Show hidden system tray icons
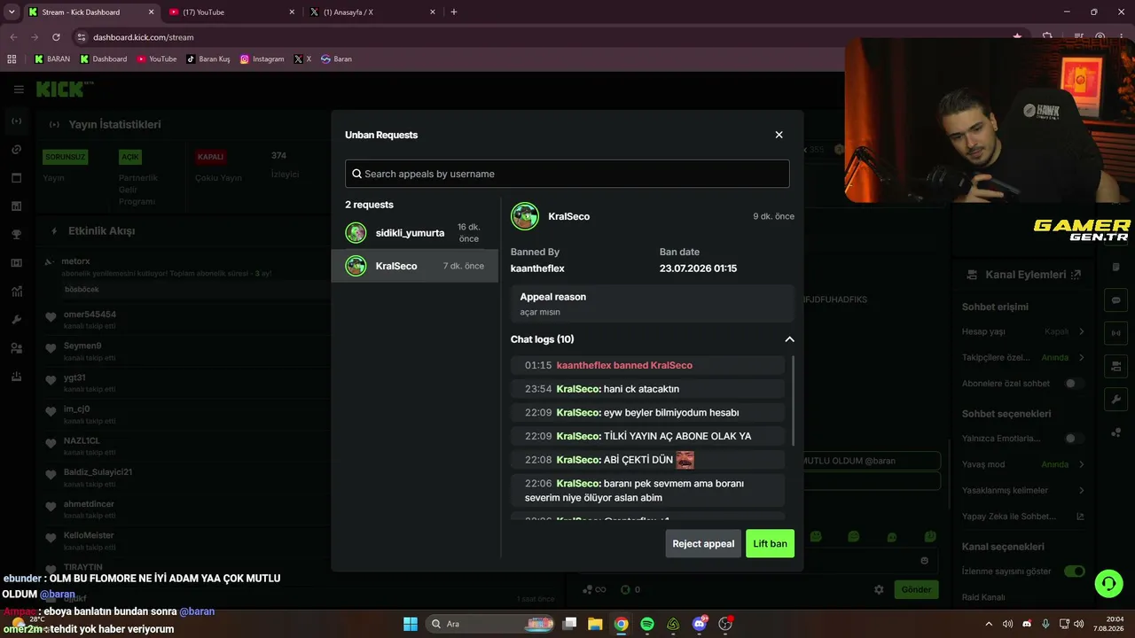 click(x=989, y=624)
